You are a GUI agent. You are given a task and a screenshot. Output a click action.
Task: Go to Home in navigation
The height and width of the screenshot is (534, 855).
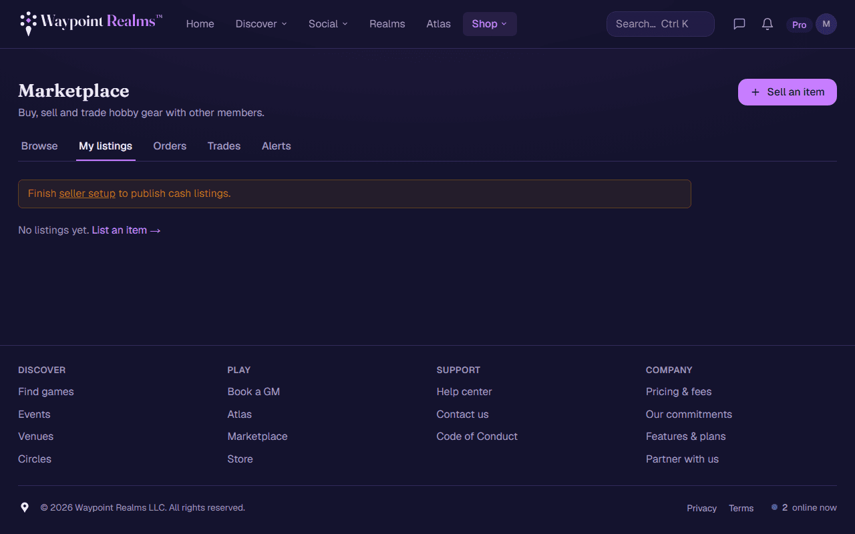[x=200, y=24]
